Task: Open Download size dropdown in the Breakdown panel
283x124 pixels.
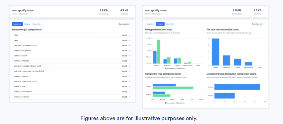Action: (125, 24)
